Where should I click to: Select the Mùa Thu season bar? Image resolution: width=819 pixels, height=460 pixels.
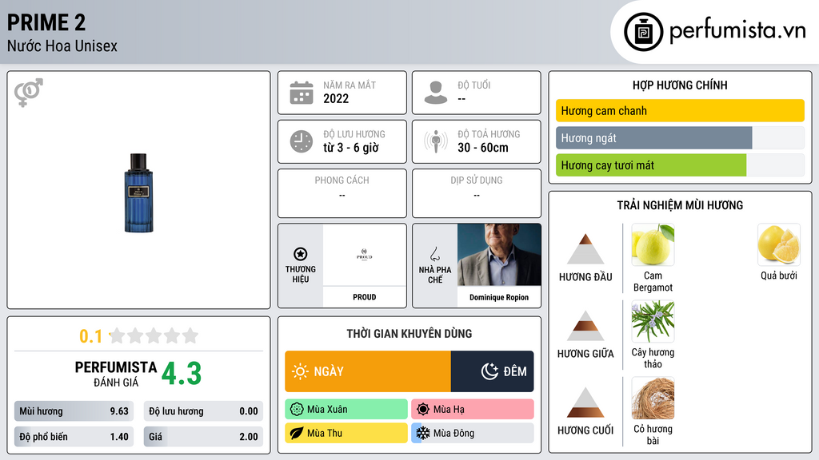(346, 433)
